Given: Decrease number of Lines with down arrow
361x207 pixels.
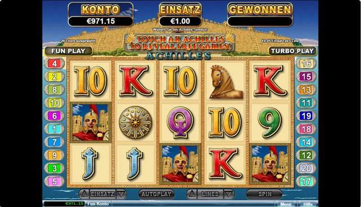Looking at the screenshot, I should 229,194.
